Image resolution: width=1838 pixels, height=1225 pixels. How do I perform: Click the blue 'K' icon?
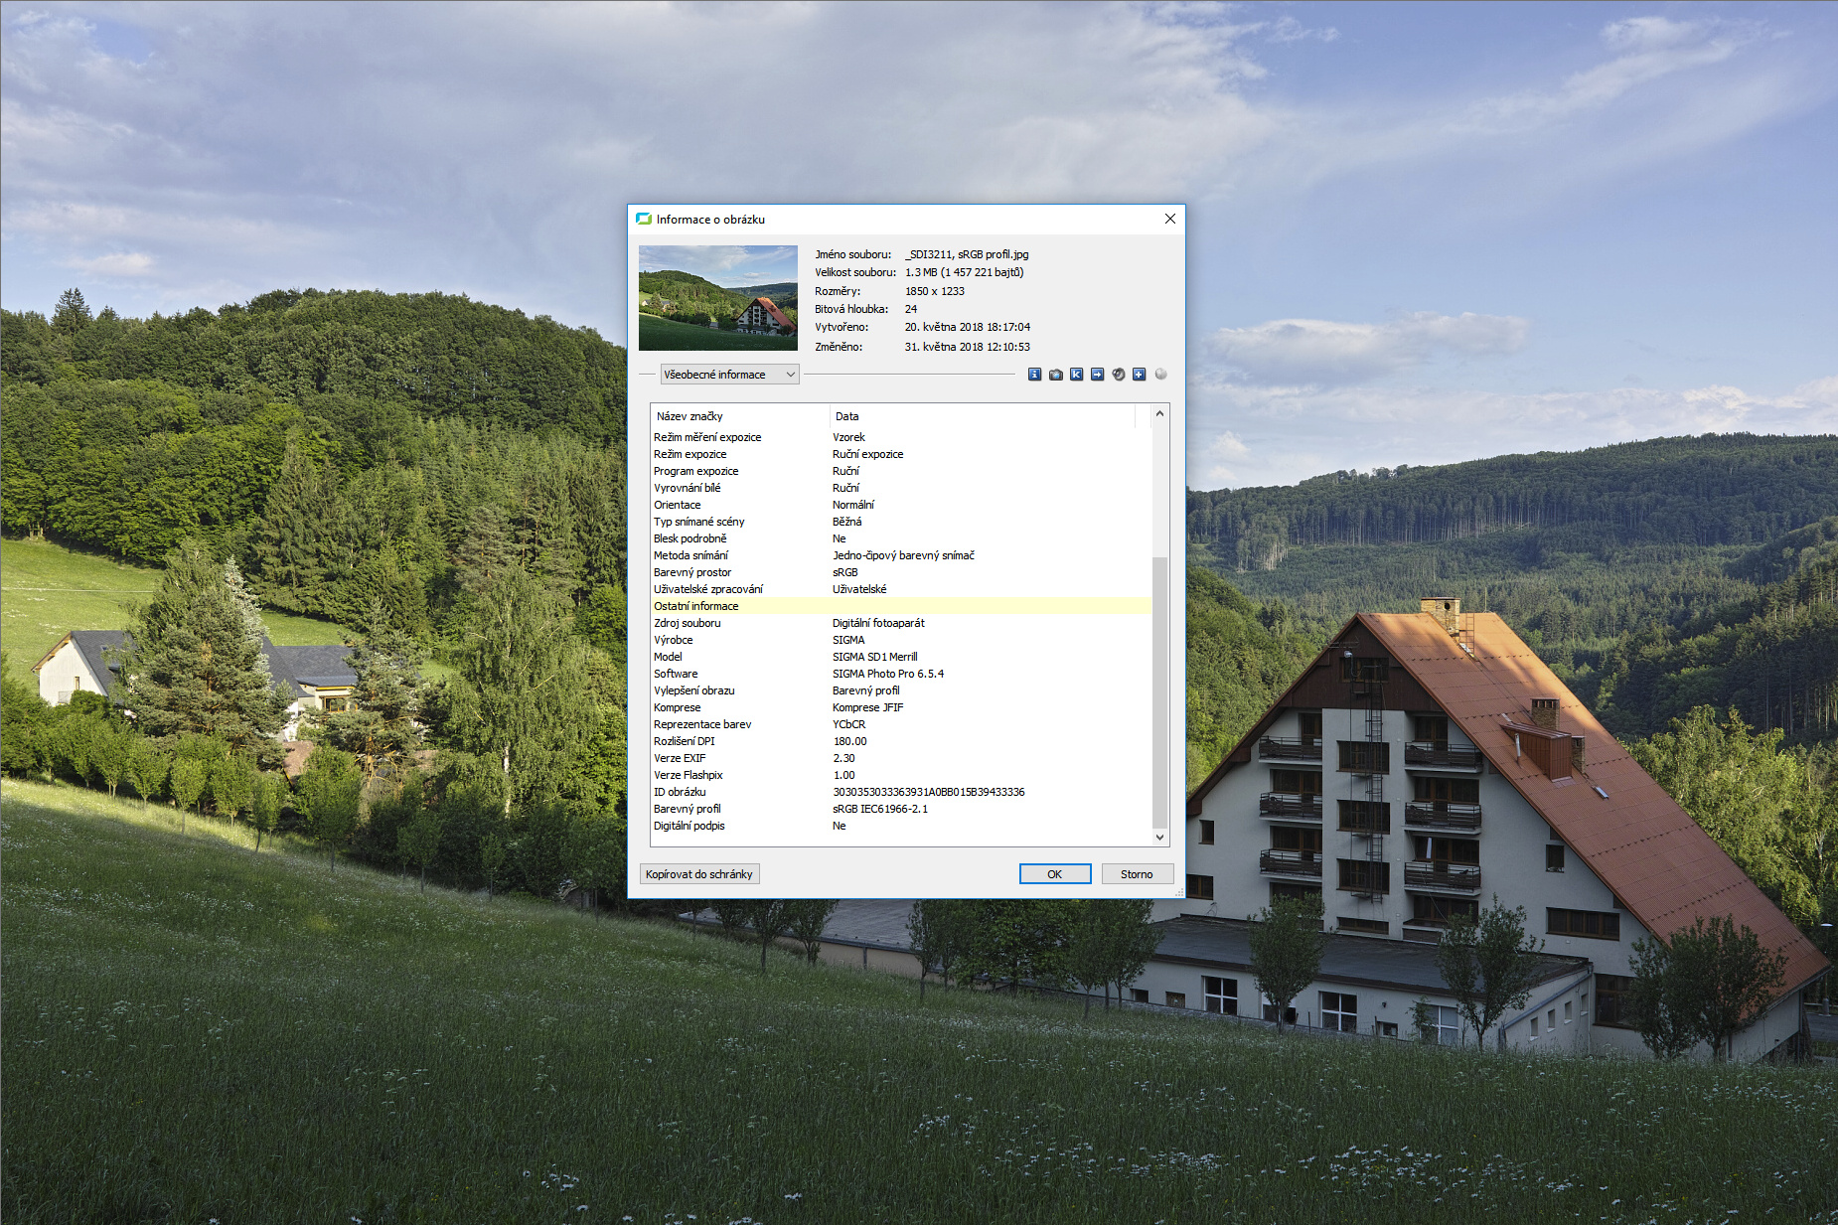[x=1076, y=375]
